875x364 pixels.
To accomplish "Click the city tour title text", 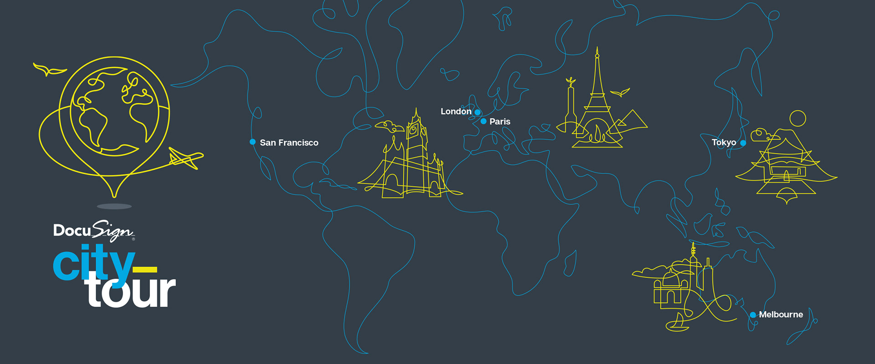I will pyautogui.click(x=114, y=275).
